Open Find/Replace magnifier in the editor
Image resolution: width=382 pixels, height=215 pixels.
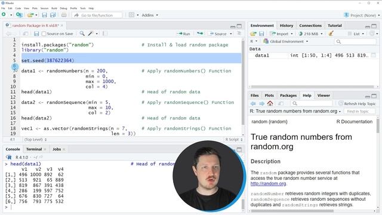[82, 33]
